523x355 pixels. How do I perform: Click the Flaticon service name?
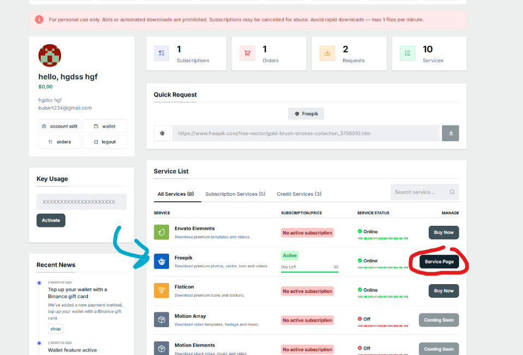(184, 287)
